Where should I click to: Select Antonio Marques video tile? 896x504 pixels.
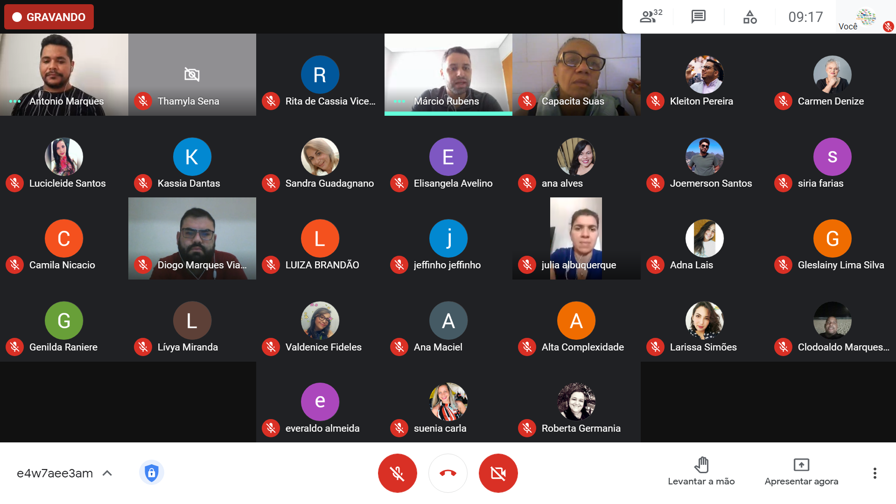[64, 75]
